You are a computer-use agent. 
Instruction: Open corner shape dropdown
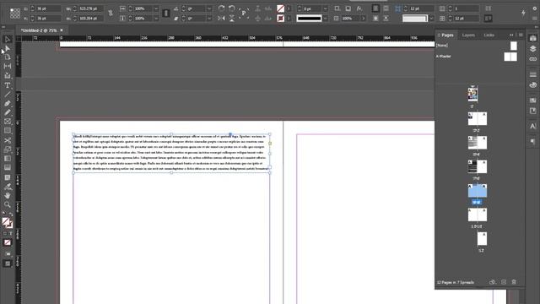tap(431, 19)
